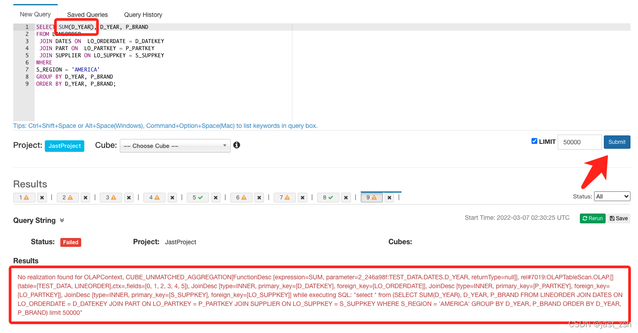This screenshot has height=333, width=638.
Task: Select result tab 6 with warning
Action: tap(241, 198)
